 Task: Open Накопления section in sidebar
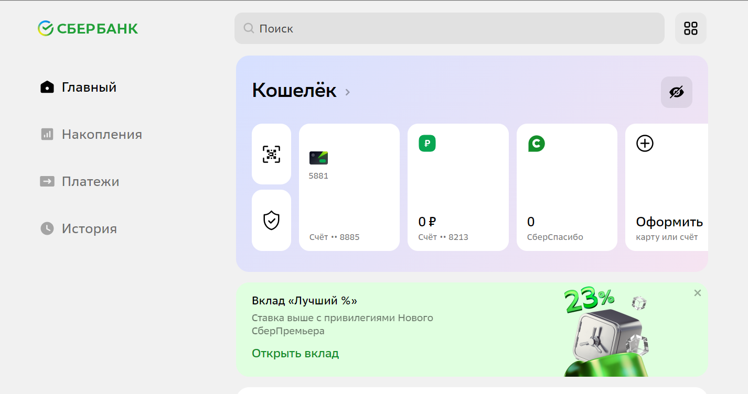(x=91, y=134)
